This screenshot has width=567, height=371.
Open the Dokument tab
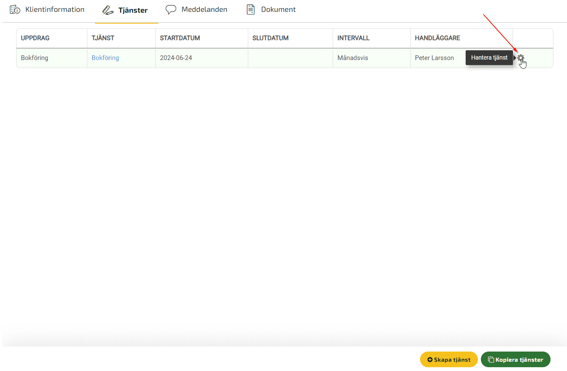271,9
